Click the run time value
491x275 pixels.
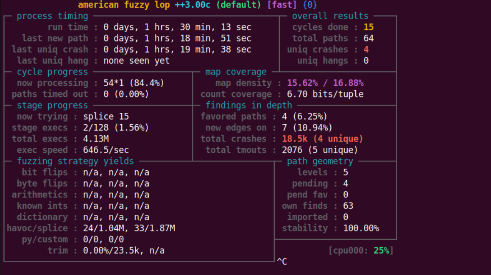177,27
